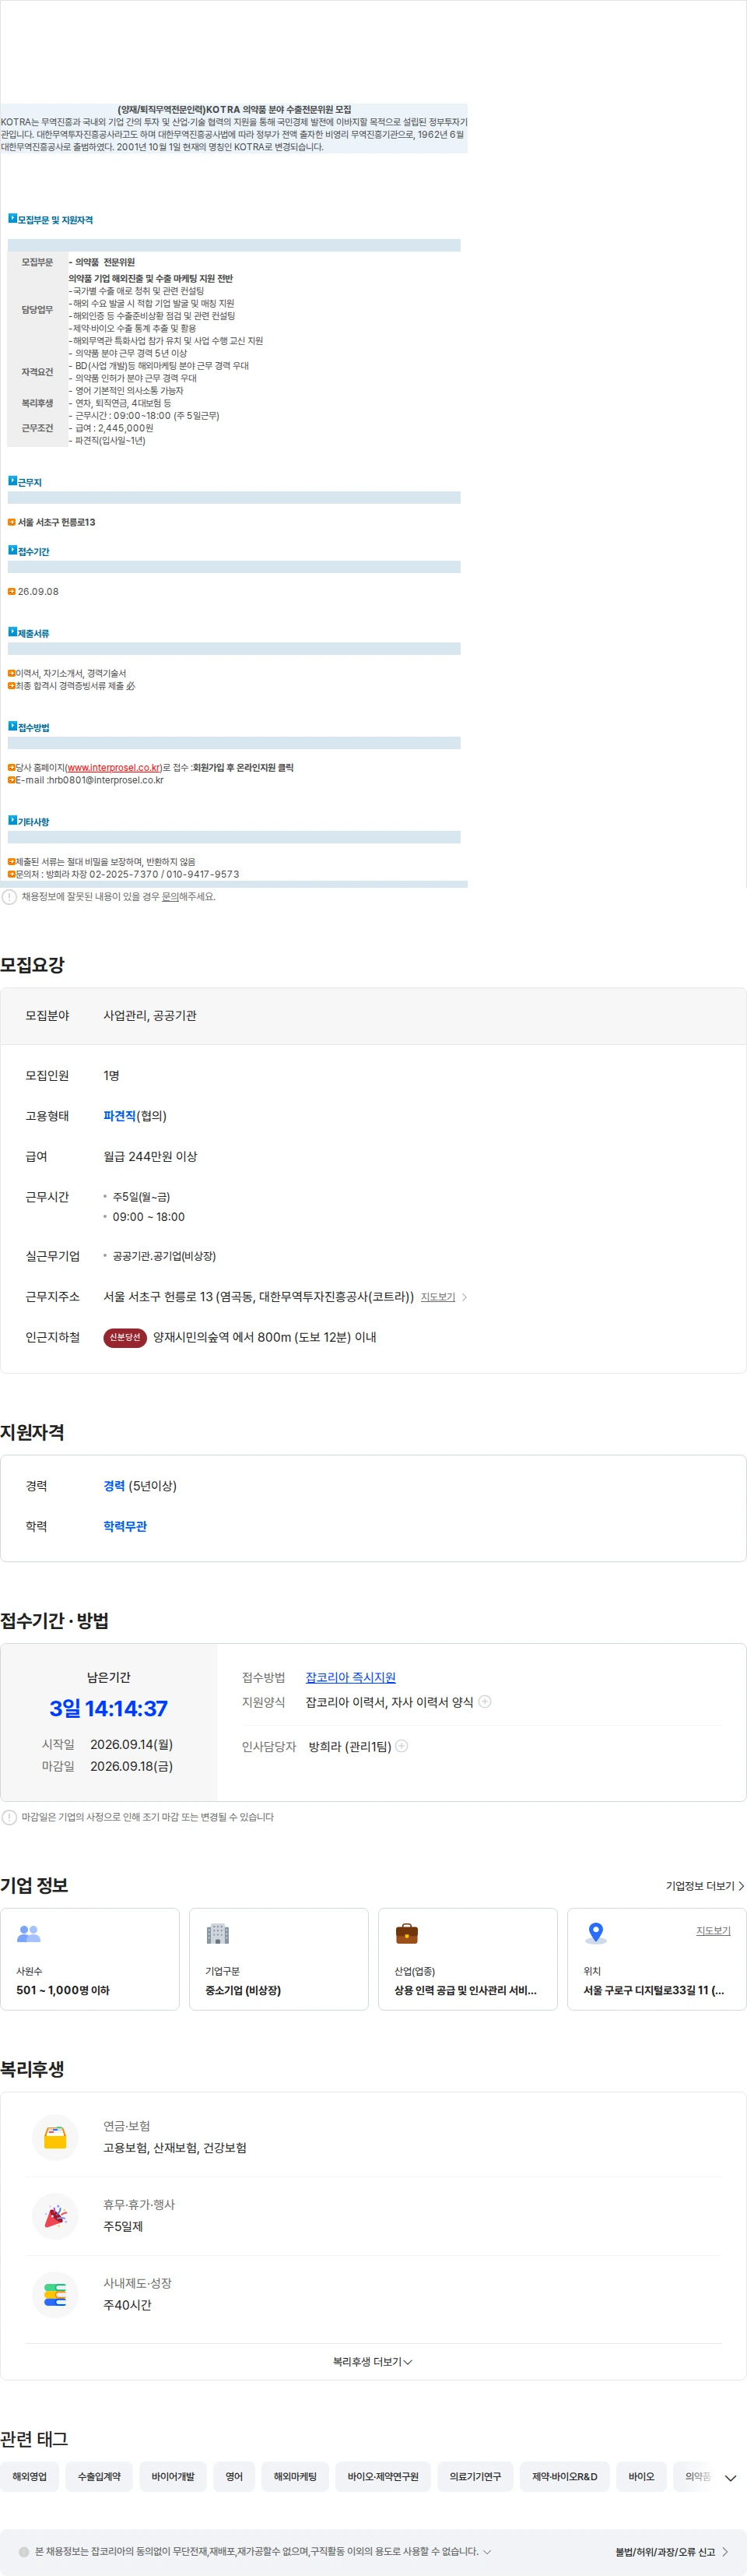Select the 해외영업 tag

pos(30,2476)
